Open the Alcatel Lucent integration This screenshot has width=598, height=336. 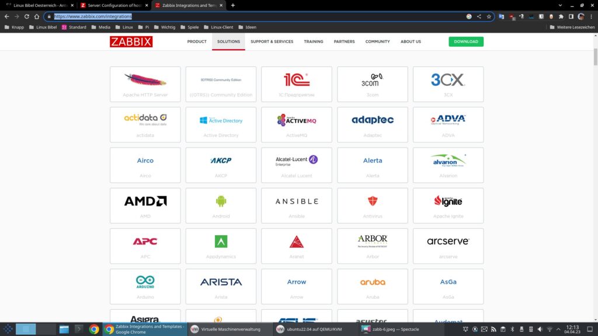coord(296,165)
